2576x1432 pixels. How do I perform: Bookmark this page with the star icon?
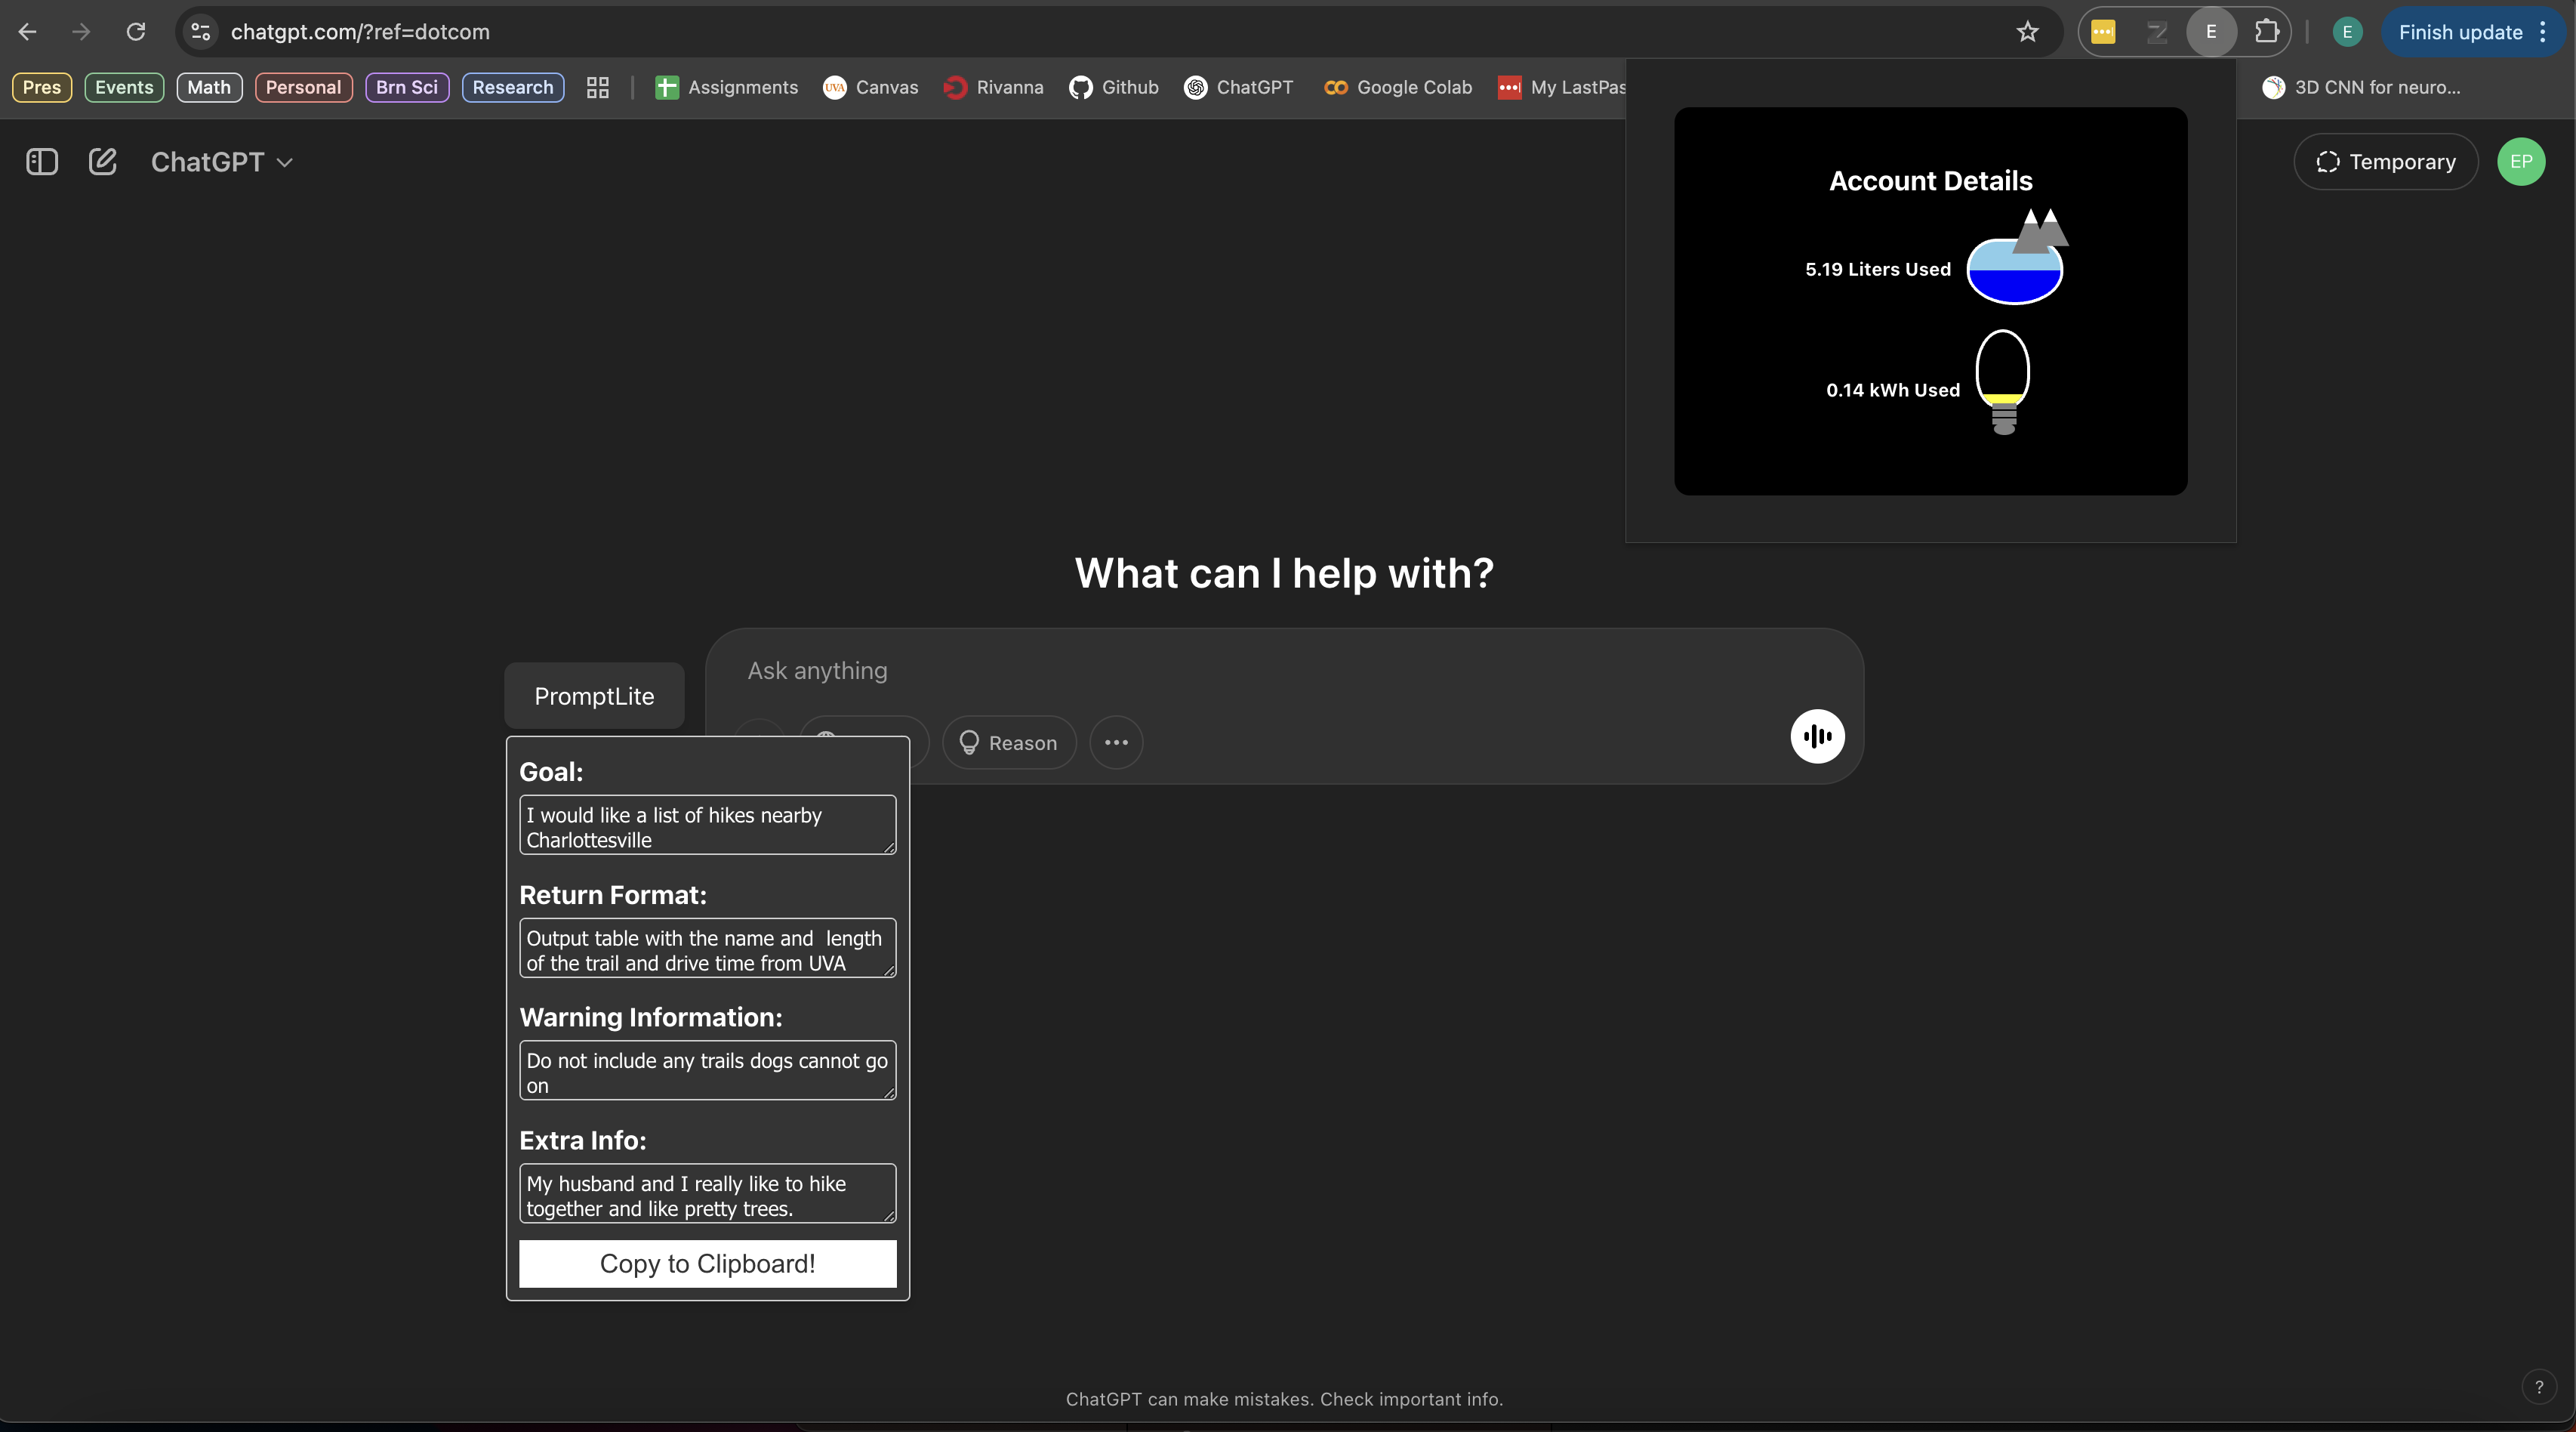(x=2027, y=32)
